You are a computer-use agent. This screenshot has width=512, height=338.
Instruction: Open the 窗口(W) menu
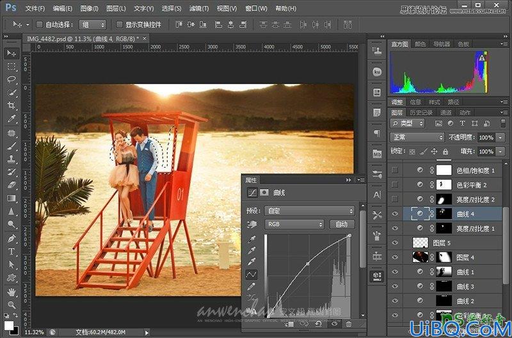point(257,9)
